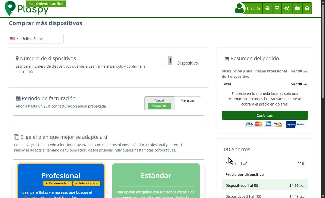Click the Seleccionado badge
The image size is (325, 198).
tap(87, 183)
